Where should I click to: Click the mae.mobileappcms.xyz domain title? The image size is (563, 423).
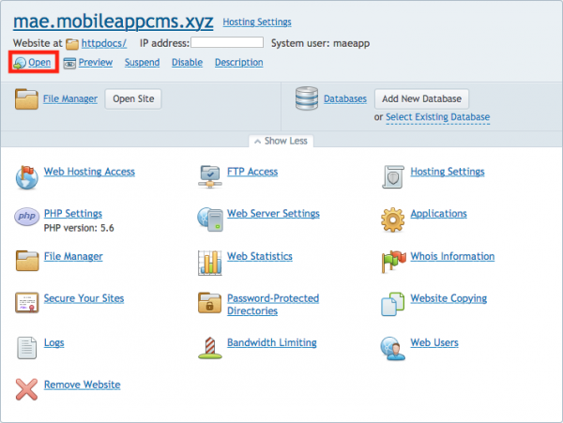click(x=114, y=20)
